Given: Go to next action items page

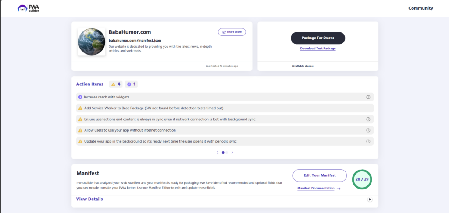Looking at the screenshot, I should [x=232, y=153].
